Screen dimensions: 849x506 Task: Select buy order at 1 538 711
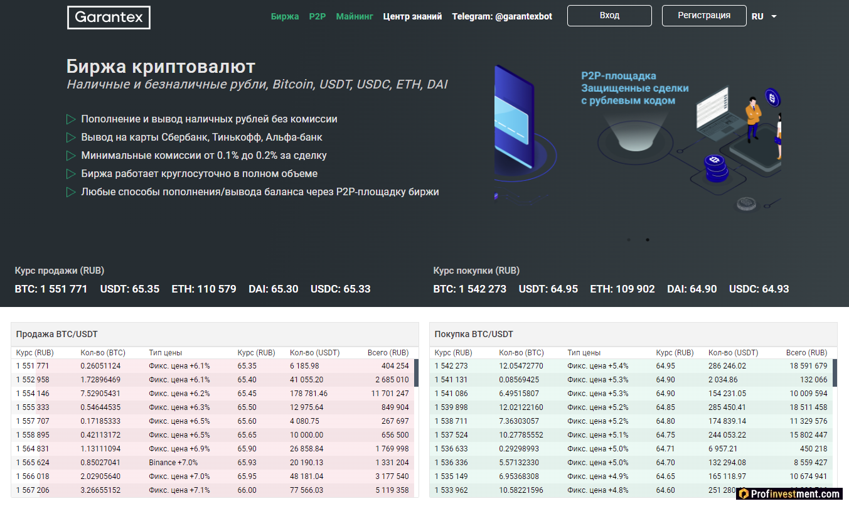tap(631, 421)
